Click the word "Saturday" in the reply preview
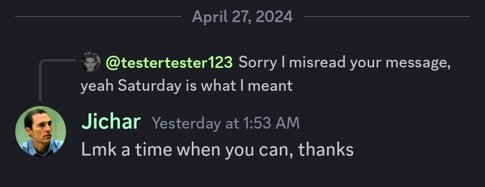Screen dimensions: 485x187 coord(149,85)
